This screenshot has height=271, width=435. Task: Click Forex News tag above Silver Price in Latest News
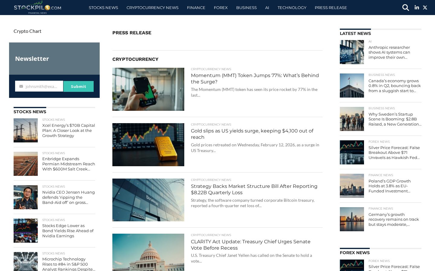[x=379, y=142]
